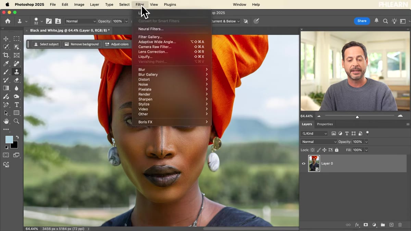The width and height of the screenshot is (411, 231).
Task: Hide Layer 0 using the eye icon
Action: pos(303,164)
